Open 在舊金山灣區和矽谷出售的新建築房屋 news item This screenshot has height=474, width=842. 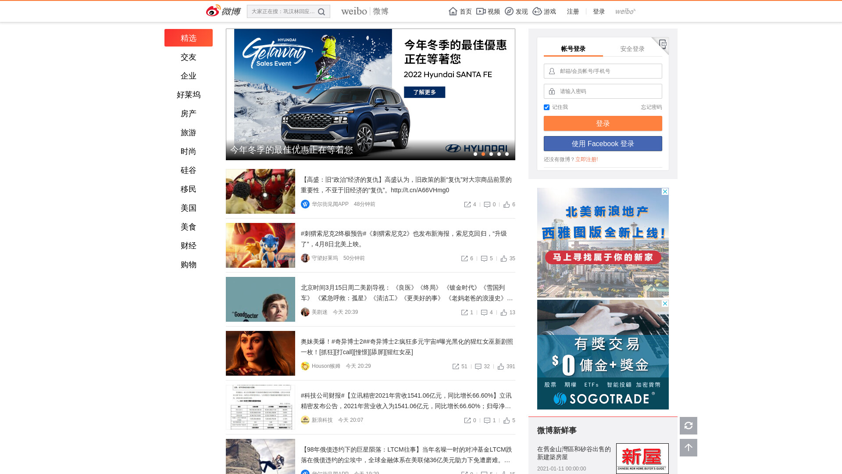tap(574, 453)
